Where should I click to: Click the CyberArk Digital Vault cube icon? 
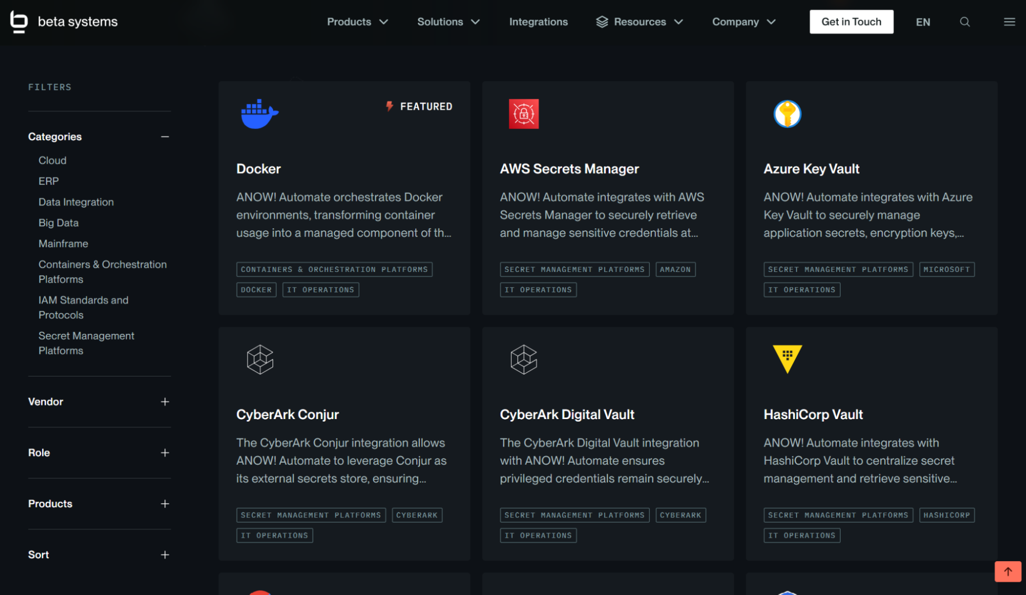click(524, 359)
